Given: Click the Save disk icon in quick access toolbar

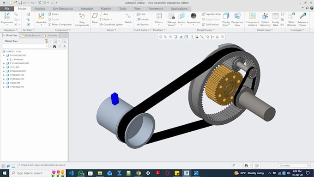Looking at the screenshot, I should click(x=20, y=3).
